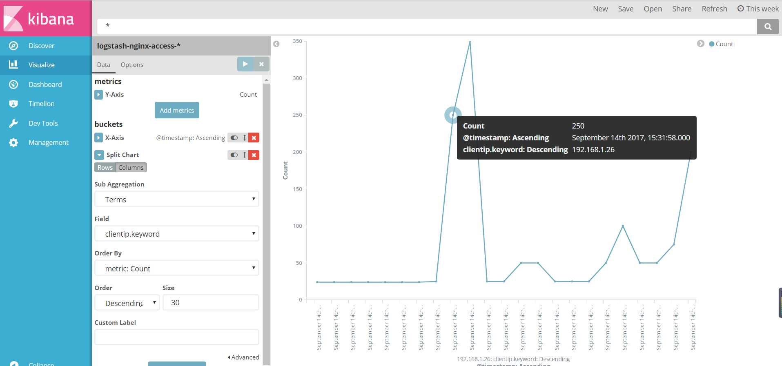Click the Dashboard gauge icon
Screen dimensions: 782x366
pyautogui.click(x=13, y=84)
